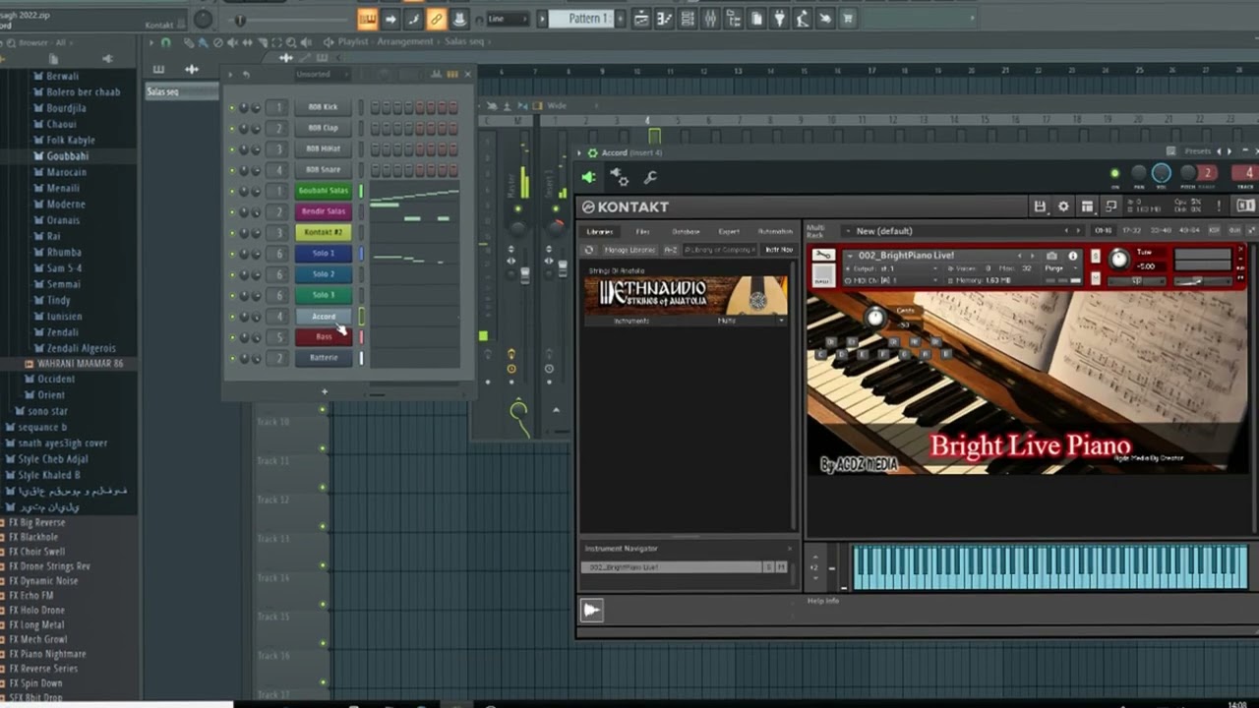Viewport: 1259px width, 708px height.
Task: Click Kontakt exclamation panic icon
Action: point(1219,206)
